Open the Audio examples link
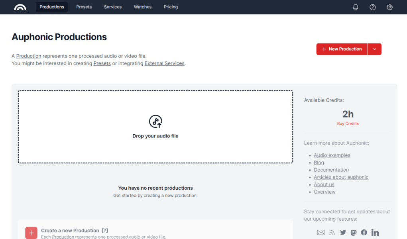 tap(332, 155)
